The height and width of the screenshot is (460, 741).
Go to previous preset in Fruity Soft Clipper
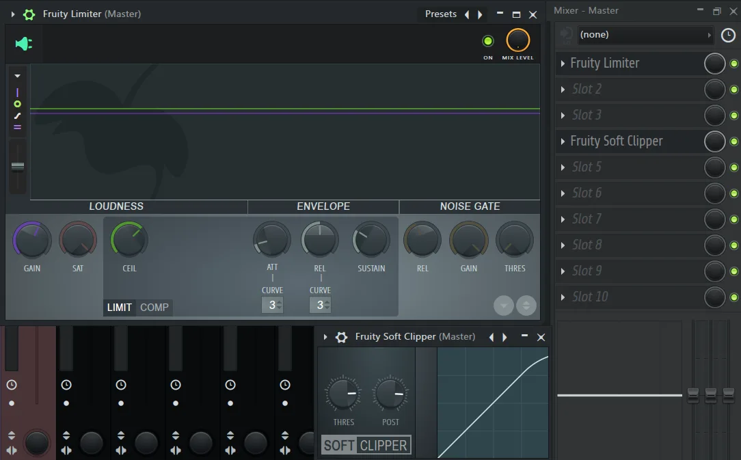tap(491, 337)
